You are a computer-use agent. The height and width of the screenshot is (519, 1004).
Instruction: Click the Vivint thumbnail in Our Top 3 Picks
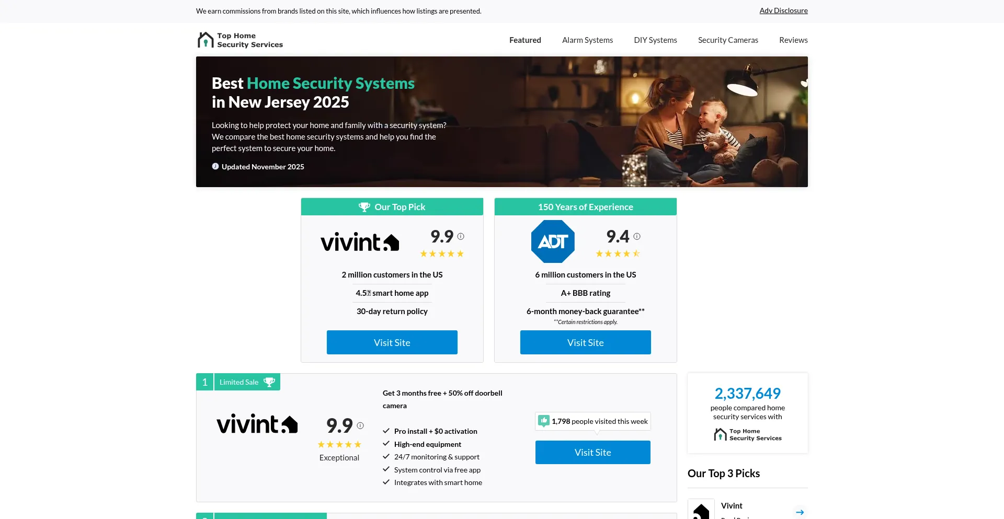pos(701,510)
